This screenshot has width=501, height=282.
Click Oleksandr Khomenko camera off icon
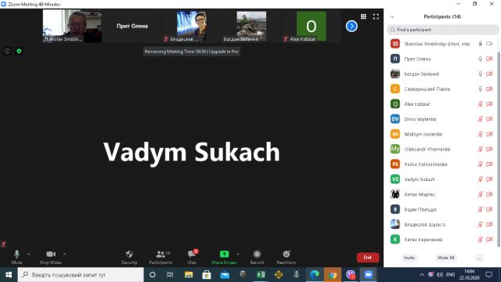tap(489, 149)
